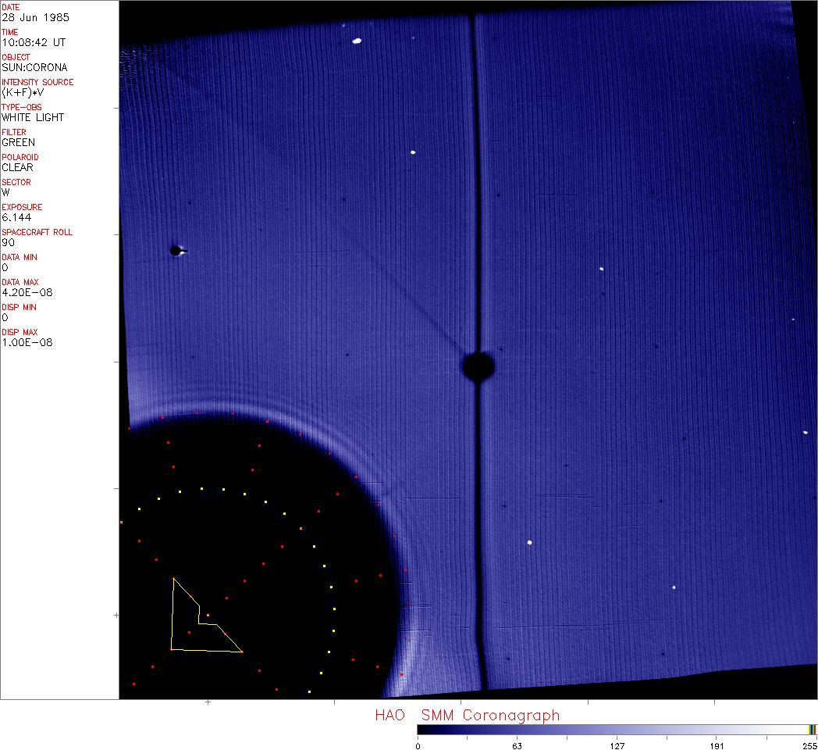Select the 'CLEAR' polaroid value

point(17,167)
